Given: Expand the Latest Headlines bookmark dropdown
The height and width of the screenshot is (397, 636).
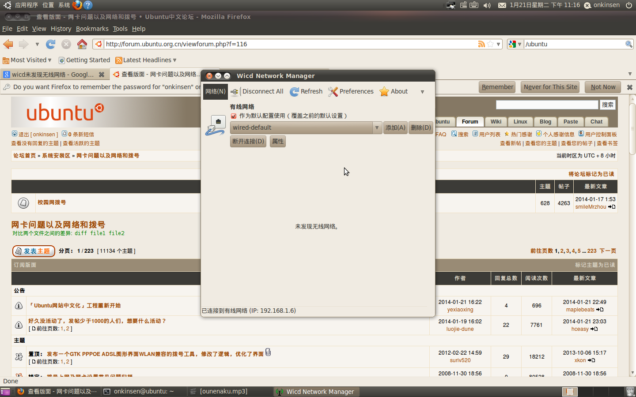Looking at the screenshot, I should [x=174, y=60].
